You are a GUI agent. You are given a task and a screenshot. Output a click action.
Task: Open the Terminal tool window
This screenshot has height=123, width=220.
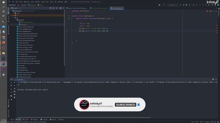[x=44, y=120]
